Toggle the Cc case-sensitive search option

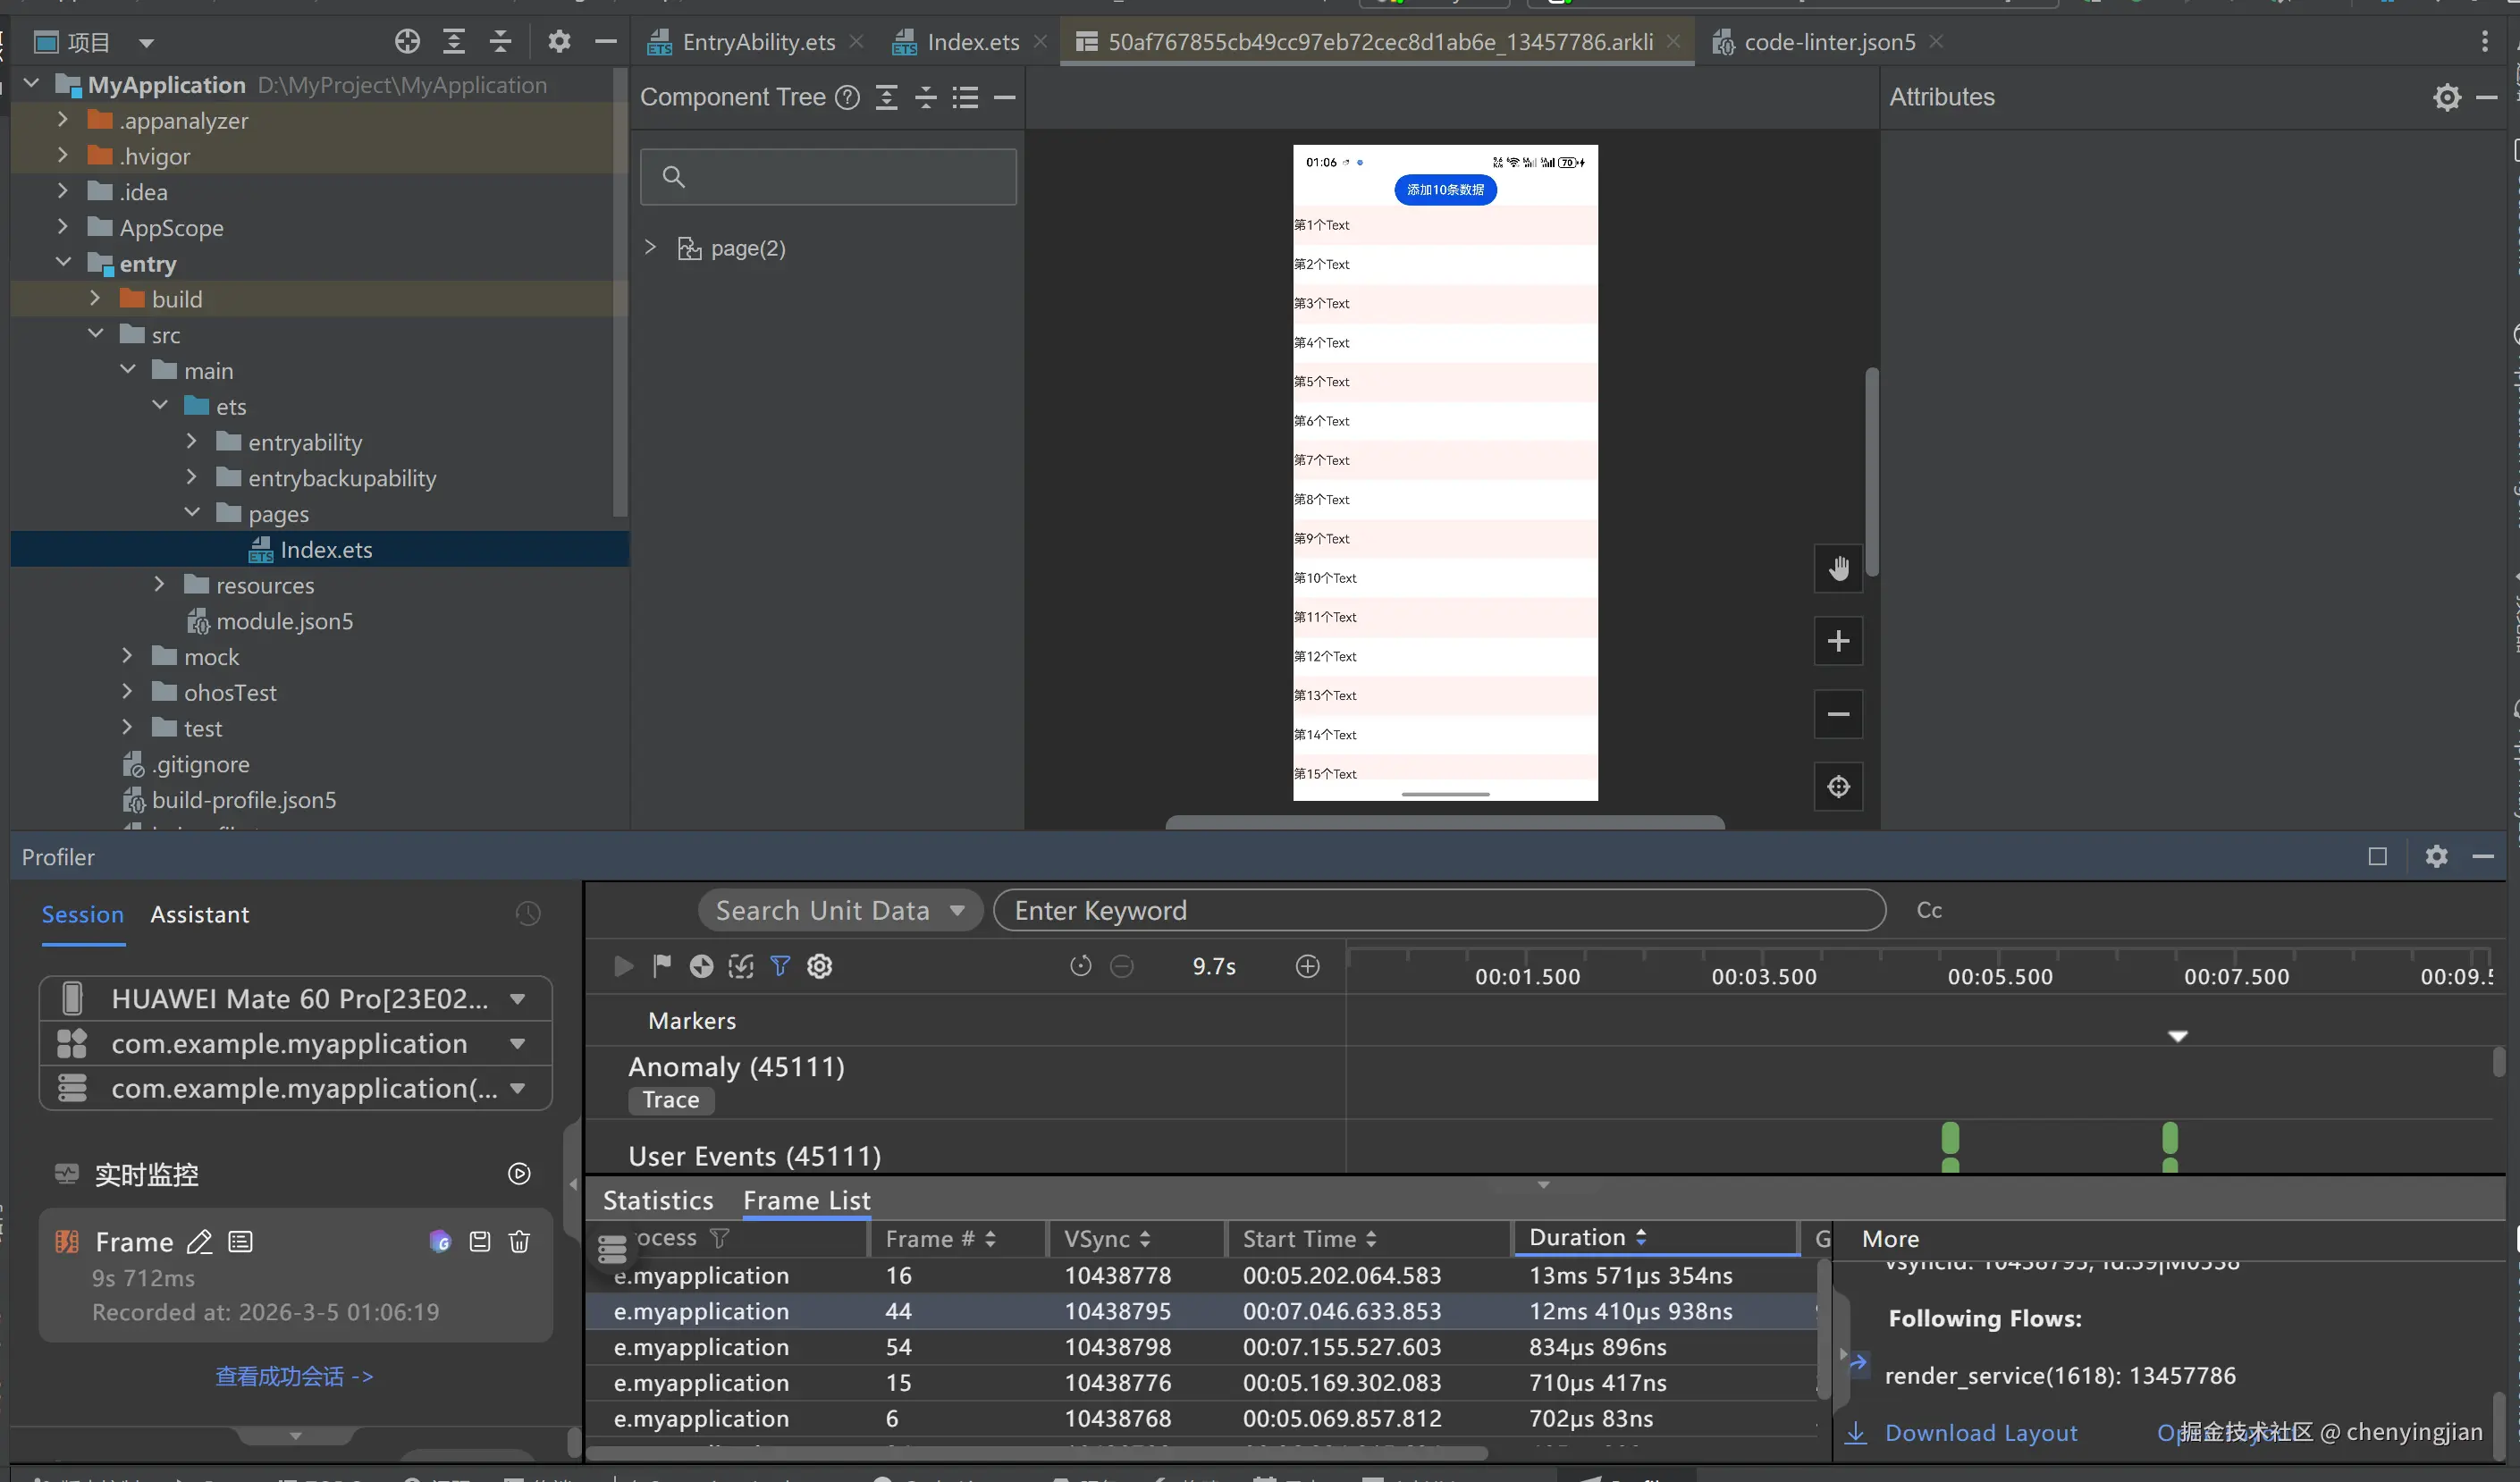pos(1928,910)
